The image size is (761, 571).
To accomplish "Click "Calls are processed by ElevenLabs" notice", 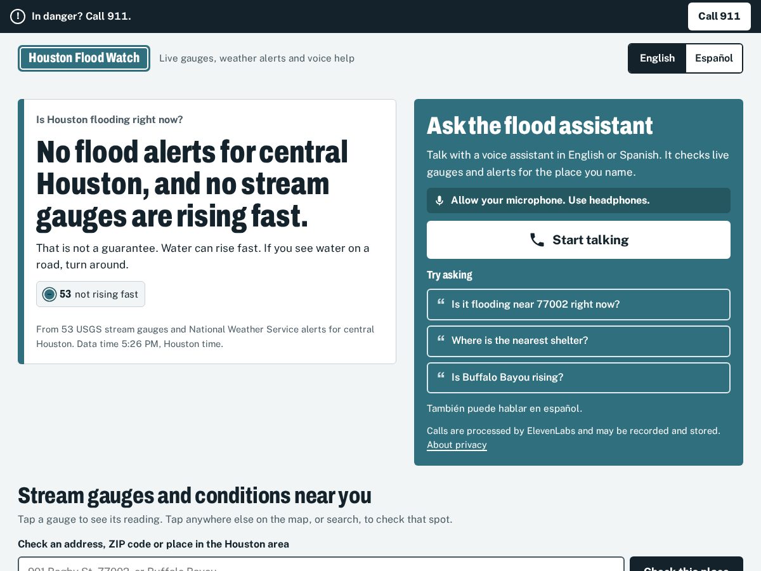I will (x=573, y=431).
